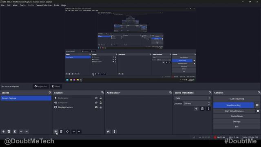The width and height of the screenshot is (261, 147).
Task: Open Settings from Controls panel
Action: 237,122
